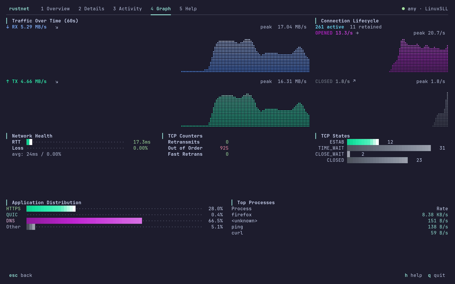The width and height of the screenshot is (455, 284).
Task: Click the TCP Counters heading
Action: tap(185, 136)
